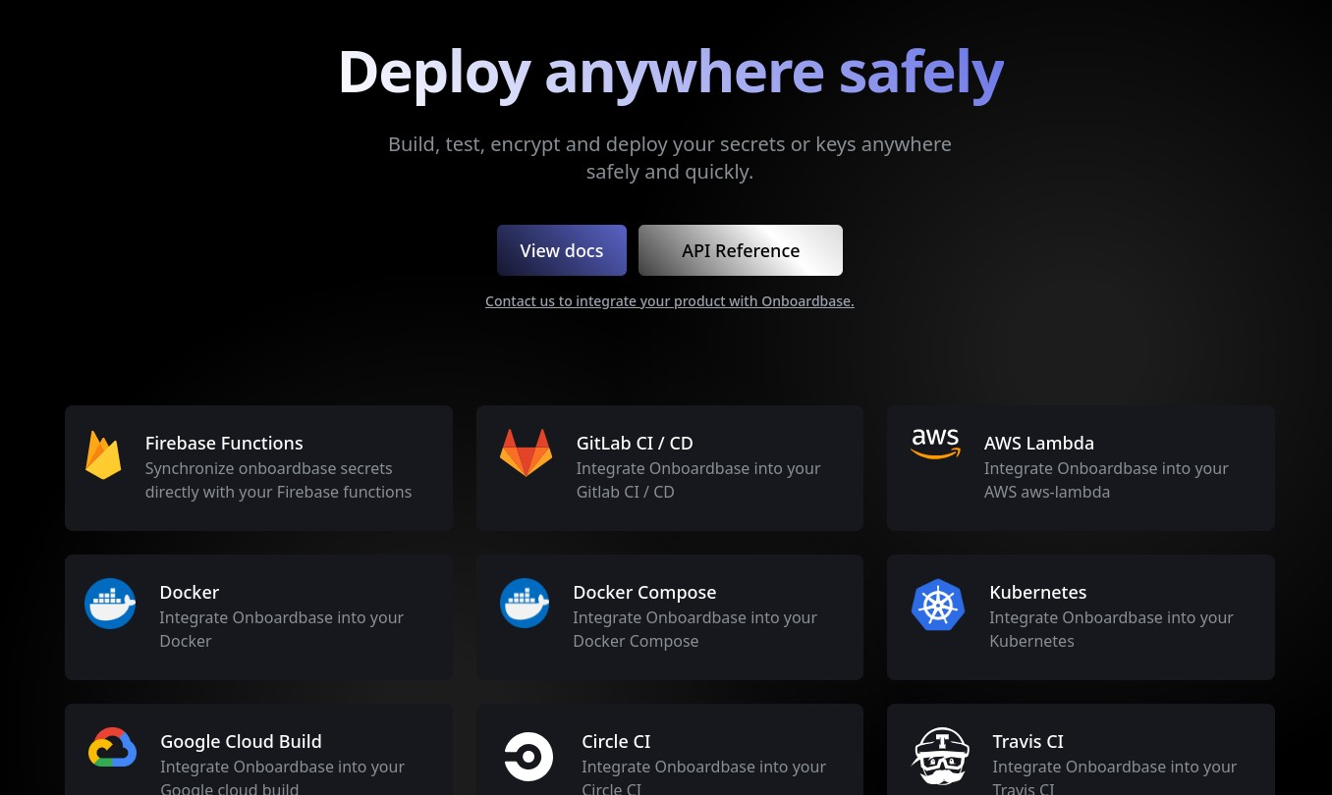Open the GitLab CI / CD title

(635, 443)
